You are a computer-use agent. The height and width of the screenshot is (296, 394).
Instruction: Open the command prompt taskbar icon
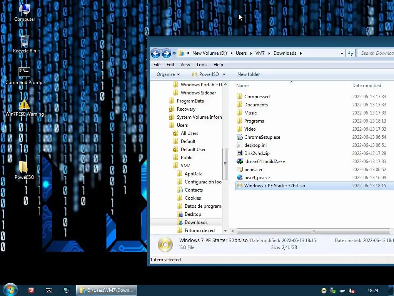coord(49,291)
